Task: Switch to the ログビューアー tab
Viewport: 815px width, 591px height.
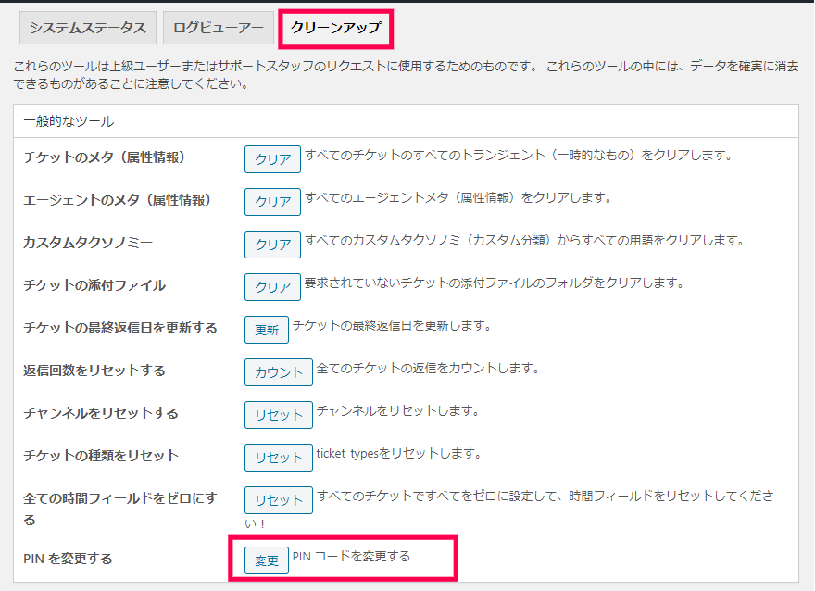Action: click(x=219, y=28)
